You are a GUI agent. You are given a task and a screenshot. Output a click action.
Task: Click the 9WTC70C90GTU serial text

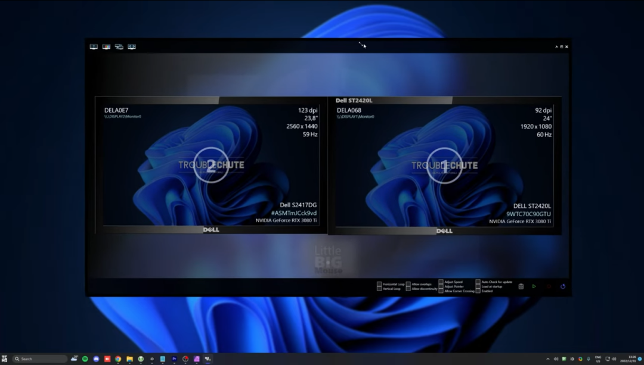click(x=528, y=214)
